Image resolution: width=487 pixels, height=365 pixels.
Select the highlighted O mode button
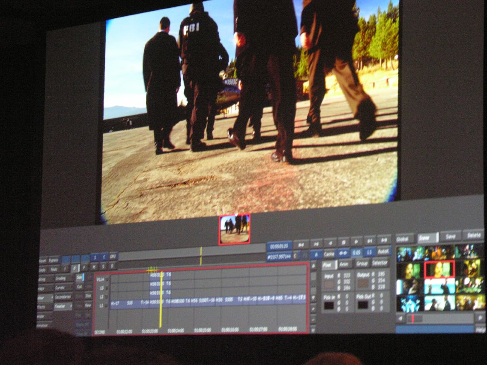point(75,268)
